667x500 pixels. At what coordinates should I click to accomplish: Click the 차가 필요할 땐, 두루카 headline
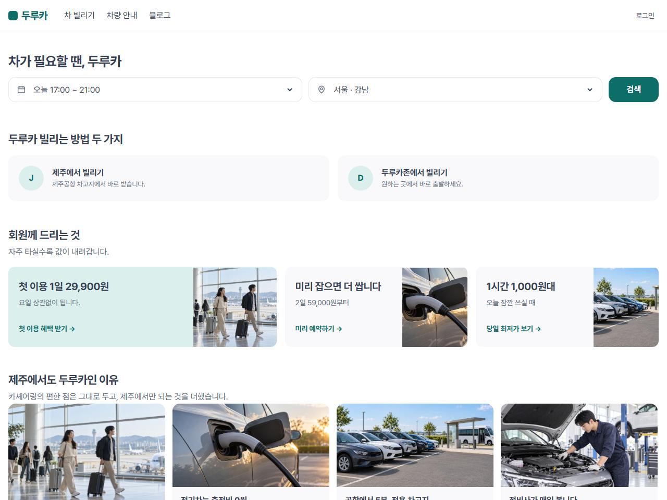coord(65,61)
